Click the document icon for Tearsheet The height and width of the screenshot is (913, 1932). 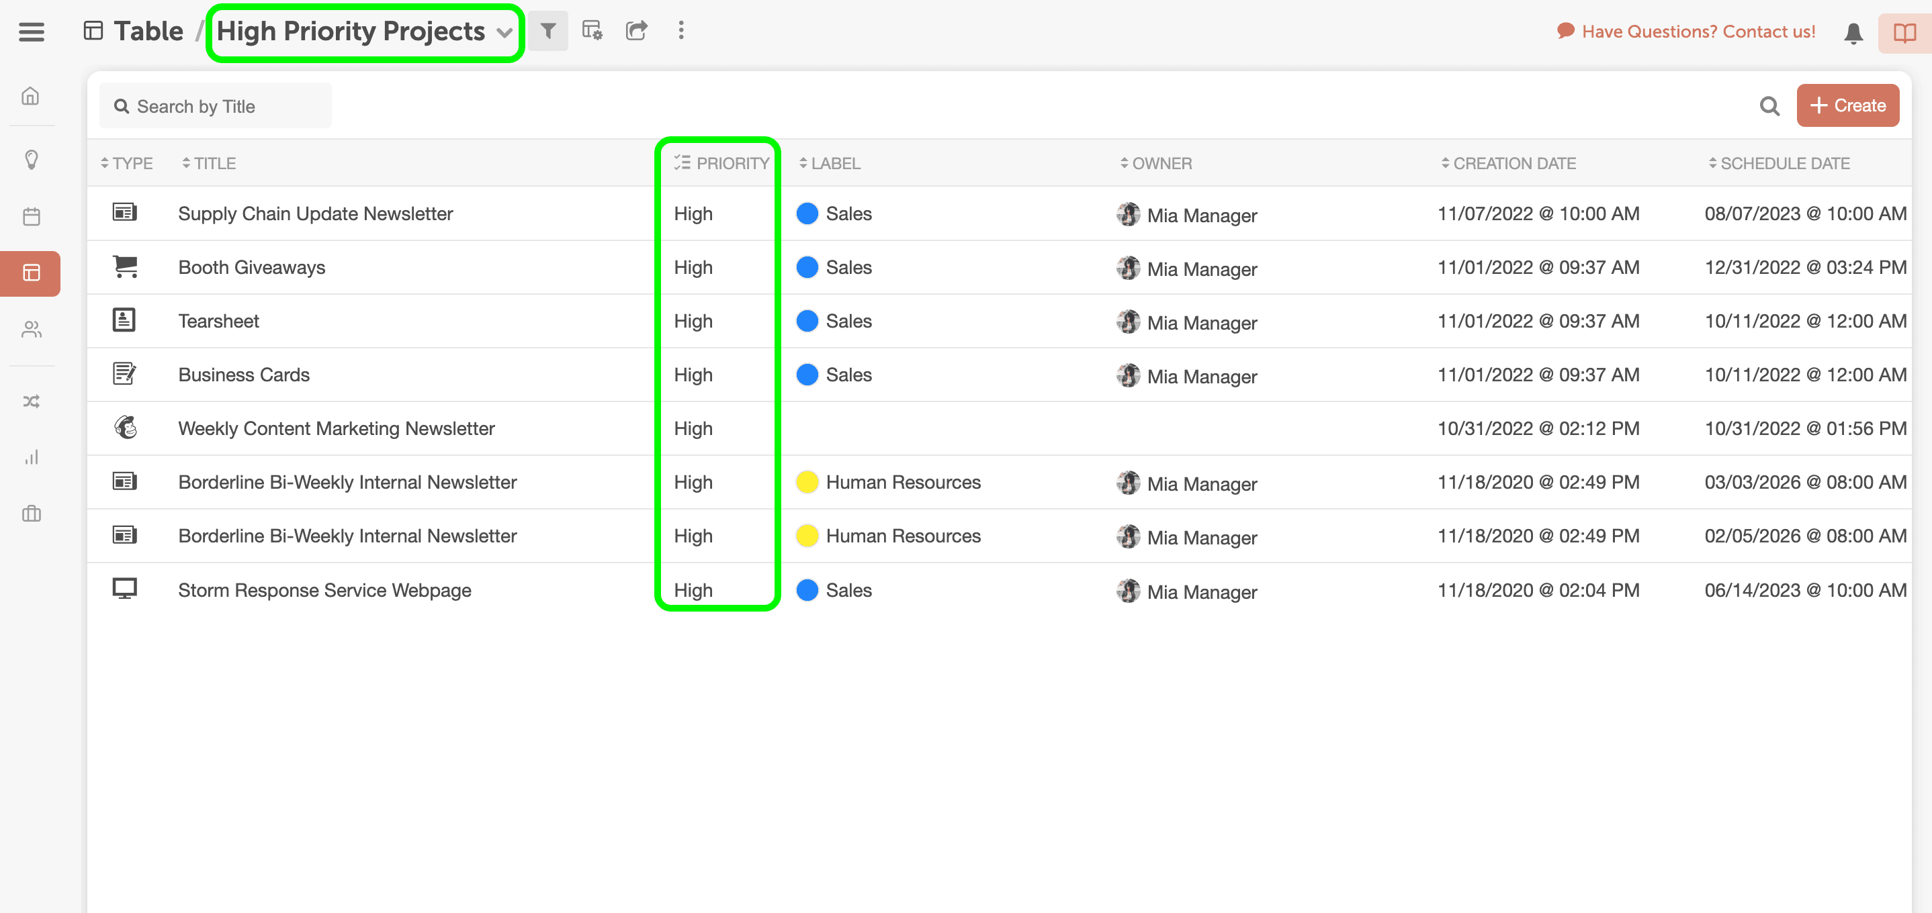click(x=124, y=320)
